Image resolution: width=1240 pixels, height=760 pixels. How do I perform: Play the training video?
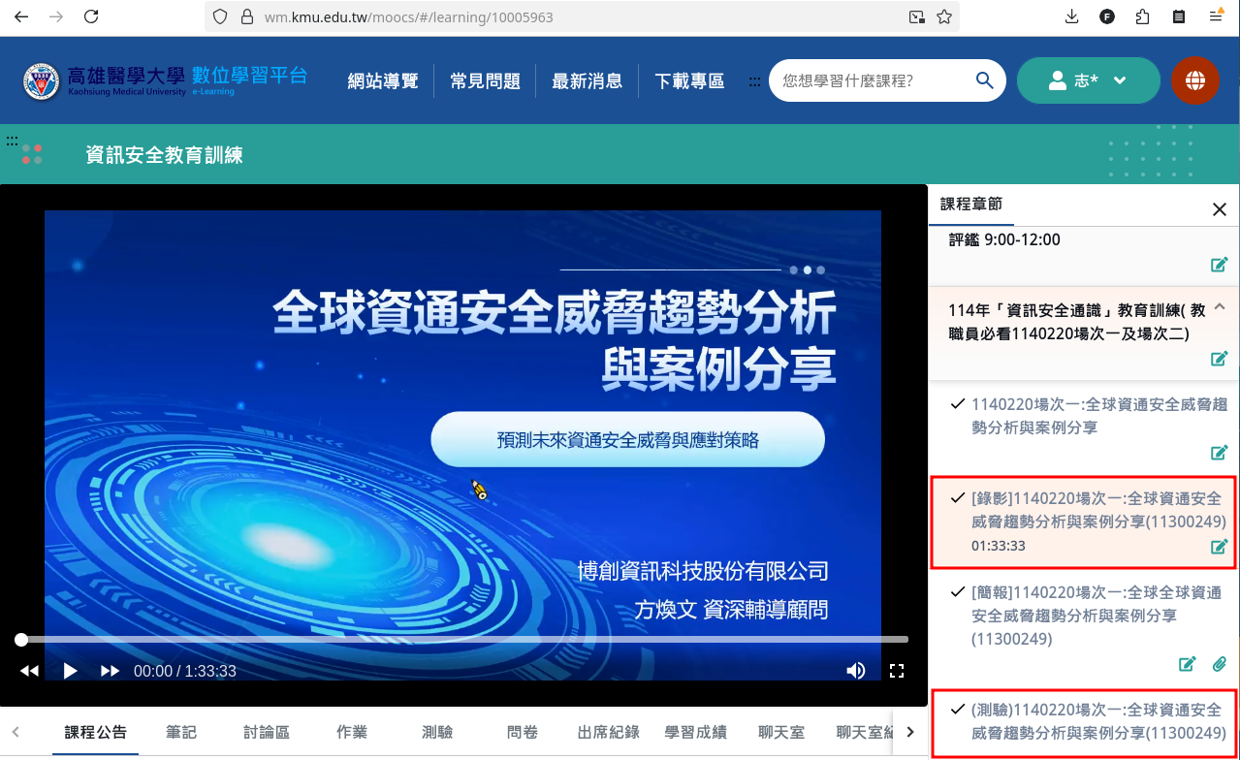[70, 671]
